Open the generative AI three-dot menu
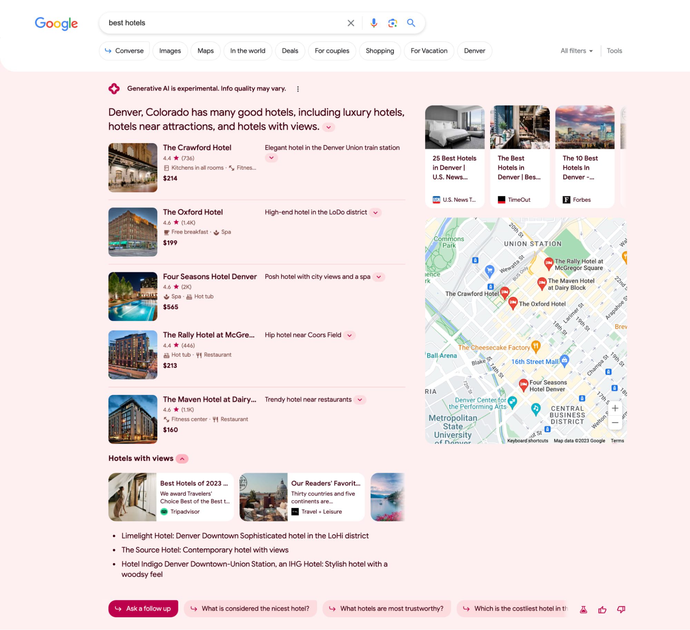 (298, 89)
